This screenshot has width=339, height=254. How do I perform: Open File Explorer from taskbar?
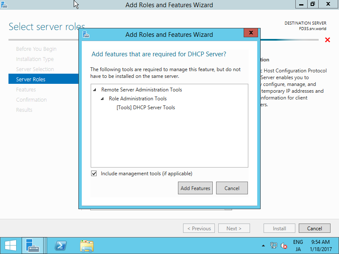pos(87,246)
